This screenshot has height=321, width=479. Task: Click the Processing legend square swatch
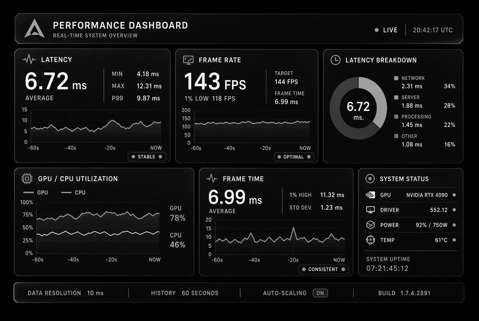click(396, 117)
